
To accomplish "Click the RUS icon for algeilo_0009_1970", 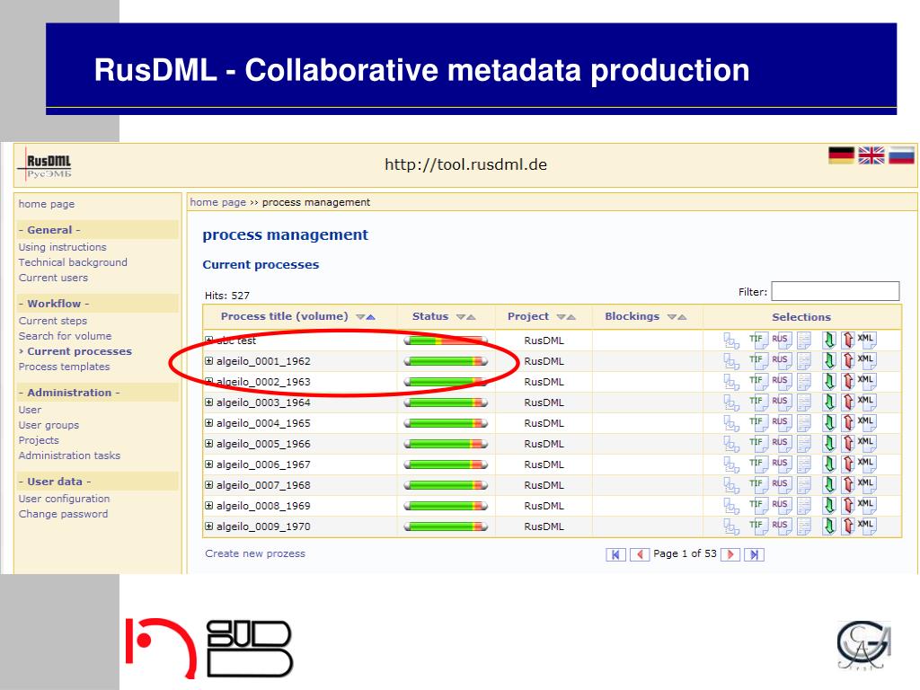I will (x=781, y=526).
